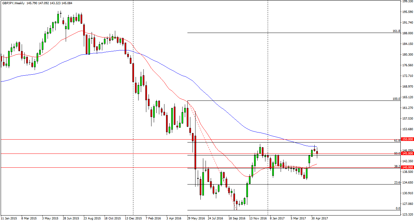414x222 pixels.
Task: Click the 100.0 Fibonacci level line
Action: tap(291, 100)
